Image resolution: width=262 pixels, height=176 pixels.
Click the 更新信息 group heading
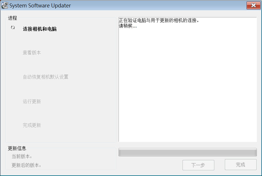click(x=17, y=148)
